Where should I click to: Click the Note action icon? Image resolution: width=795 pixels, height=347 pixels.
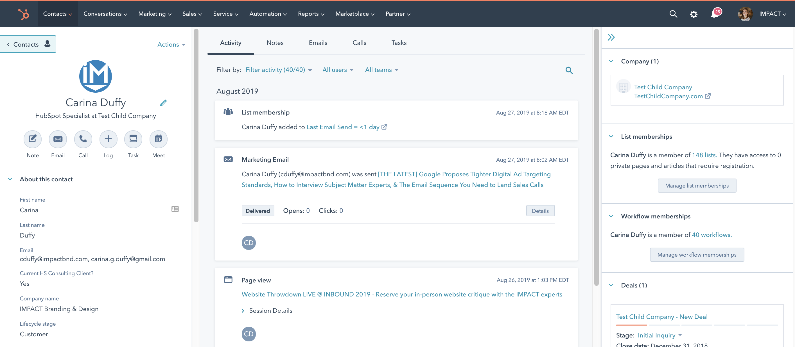coord(32,139)
